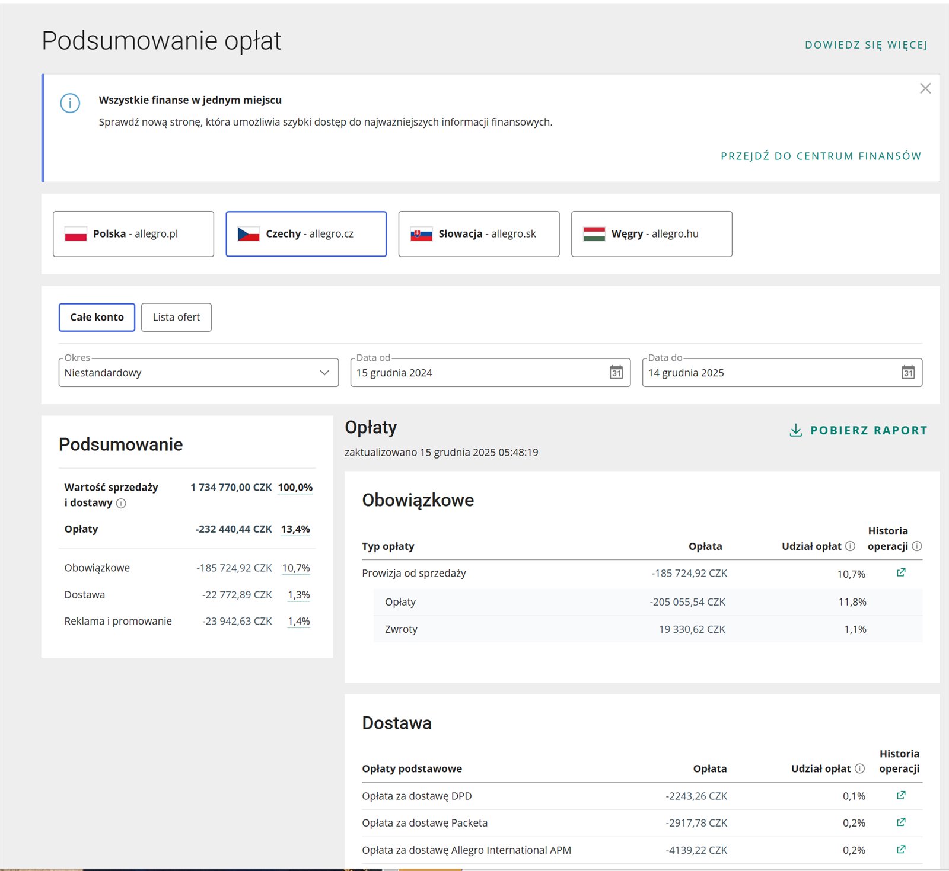This screenshot has height=871, width=949.
Task: Click info icon beside Udział opłat in Obowiązkowe
Action: click(850, 546)
